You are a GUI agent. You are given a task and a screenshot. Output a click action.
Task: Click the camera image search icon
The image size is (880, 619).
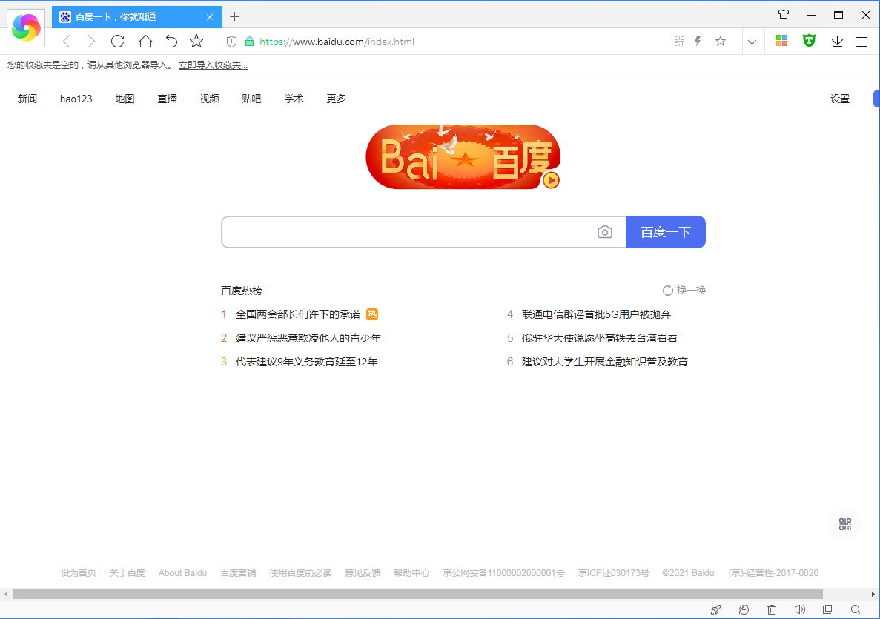click(x=605, y=232)
